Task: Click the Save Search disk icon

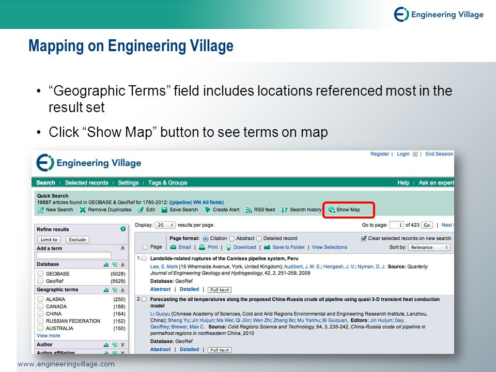Action: [x=164, y=210]
